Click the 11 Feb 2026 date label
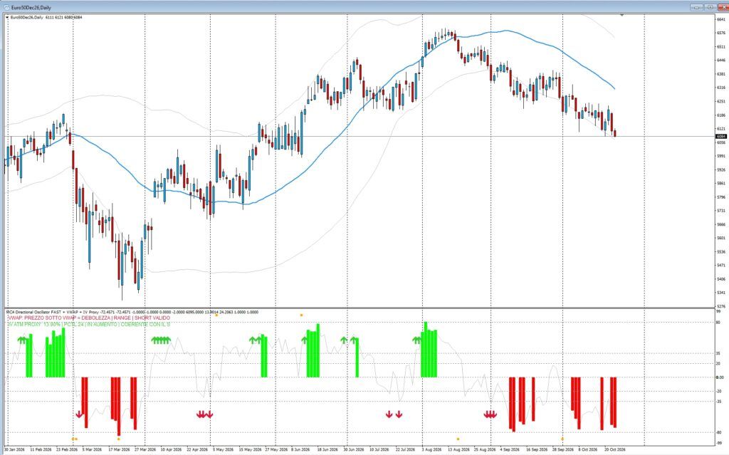Screen dimensions: 729x455 (x=41, y=450)
